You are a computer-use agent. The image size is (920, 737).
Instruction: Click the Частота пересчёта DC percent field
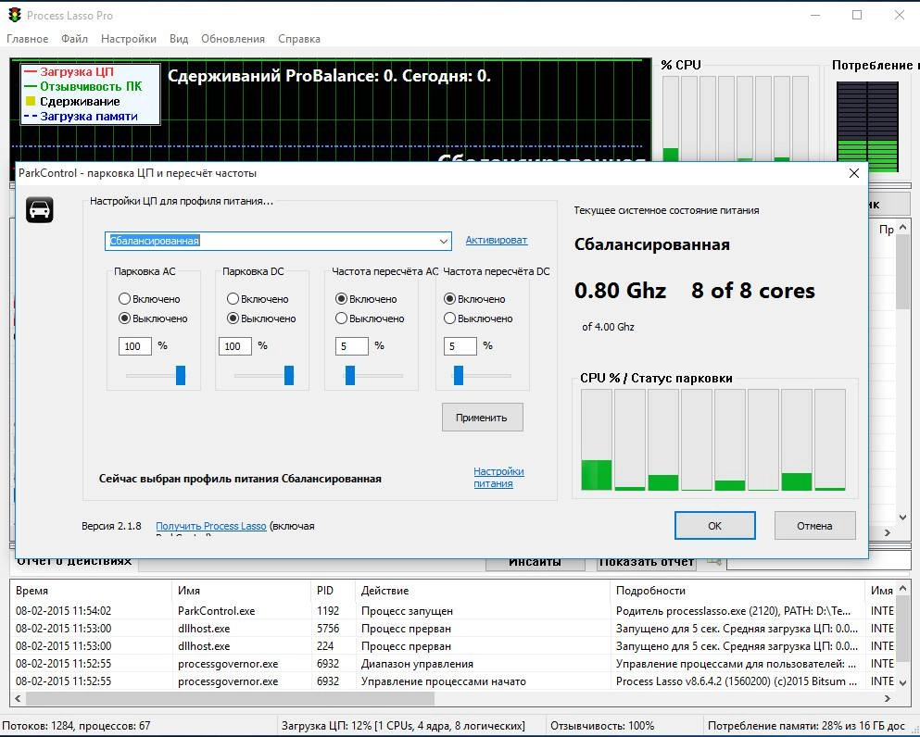(x=460, y=346)
